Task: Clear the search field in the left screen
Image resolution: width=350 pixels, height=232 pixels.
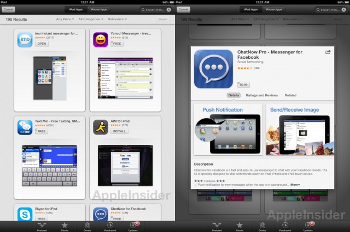Action: click(x=169, y=10)
